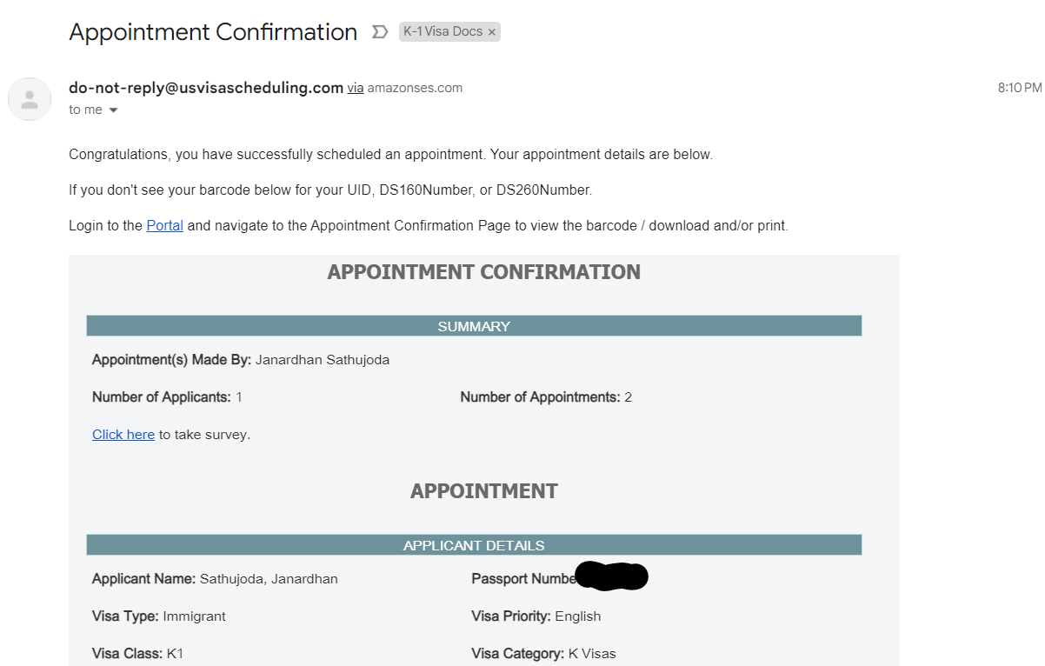Click the "to me" recipient text
Screen dimensions: 1045x666
click(x=85, y=110)
